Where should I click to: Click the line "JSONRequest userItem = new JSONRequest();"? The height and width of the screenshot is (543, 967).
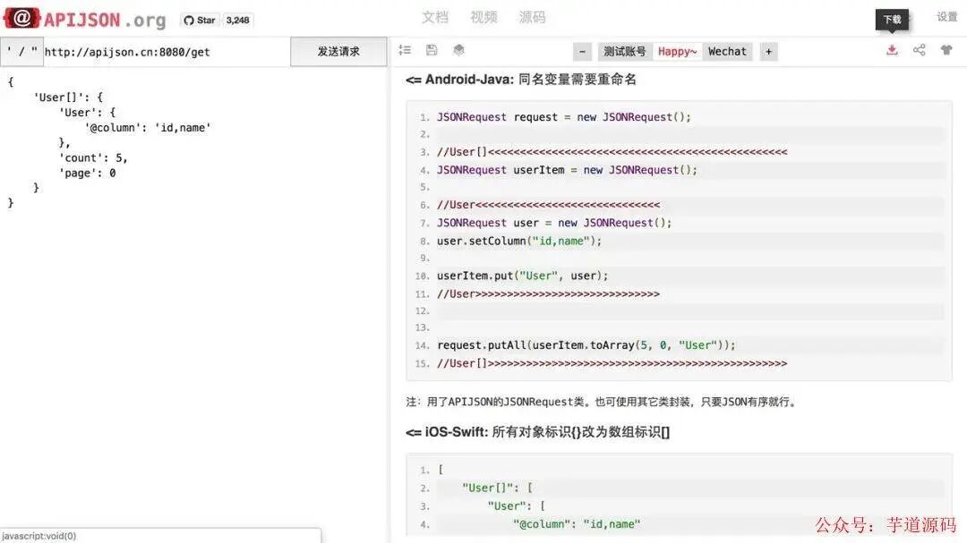tap(567, 170)
